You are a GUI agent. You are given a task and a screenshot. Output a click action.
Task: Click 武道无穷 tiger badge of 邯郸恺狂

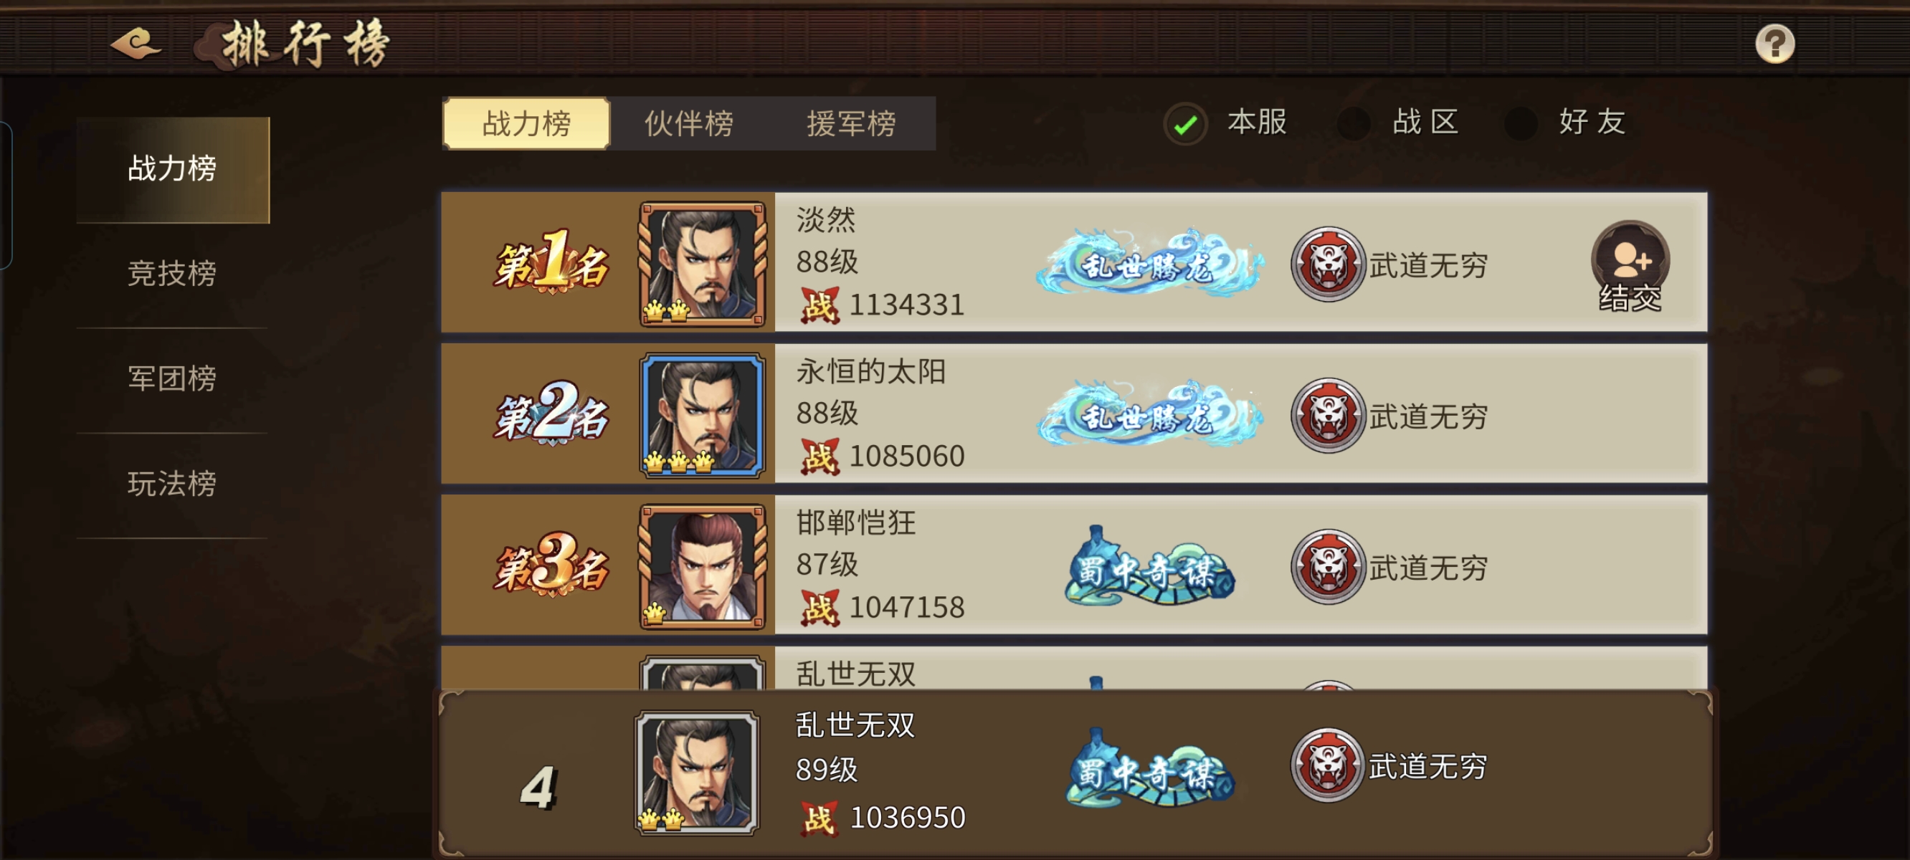tap(1327, 566)
